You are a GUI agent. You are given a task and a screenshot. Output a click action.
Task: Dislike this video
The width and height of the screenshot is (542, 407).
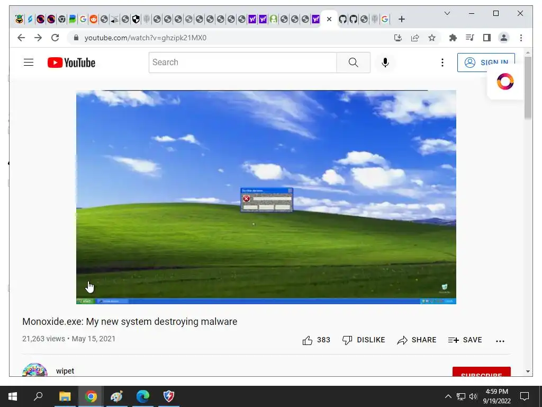[363, 340]
